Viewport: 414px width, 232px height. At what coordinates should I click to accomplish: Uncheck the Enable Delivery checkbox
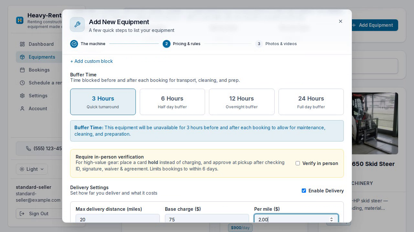click(x=304, y=191)
